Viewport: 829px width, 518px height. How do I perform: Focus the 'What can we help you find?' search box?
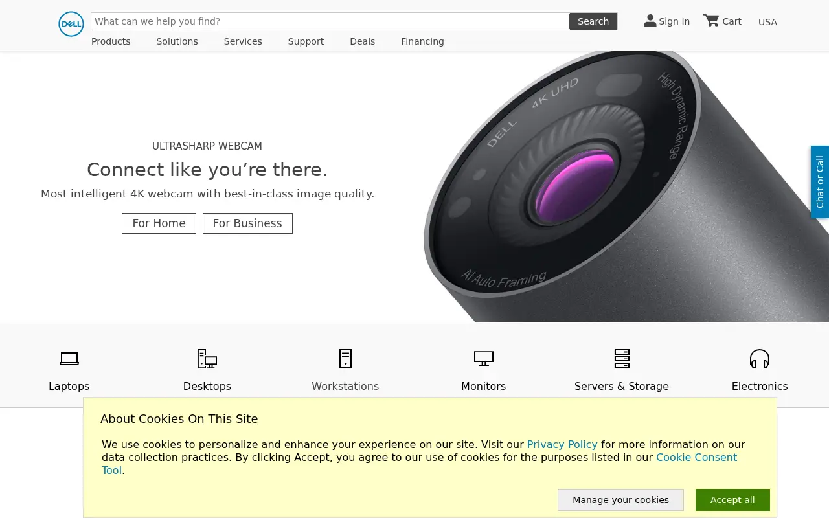pos(330,21)
